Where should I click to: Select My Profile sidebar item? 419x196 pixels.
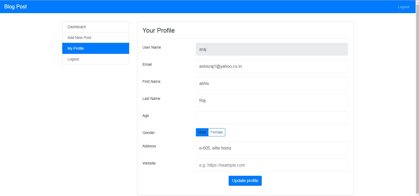click(x=96, y=48)
